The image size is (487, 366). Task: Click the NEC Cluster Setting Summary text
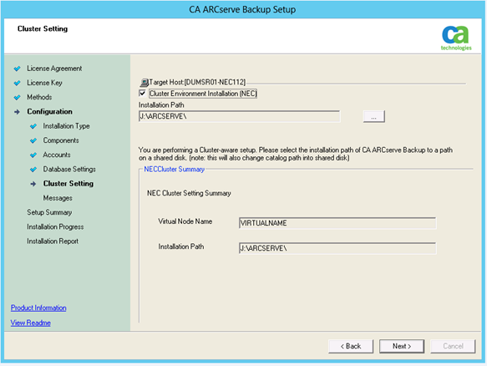coord(189,193)
